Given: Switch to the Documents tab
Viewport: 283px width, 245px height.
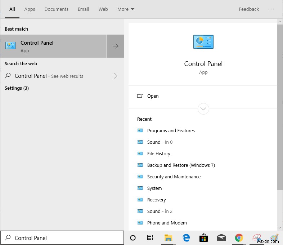Looking at the screenshot, I should click(x=56, y=9).
